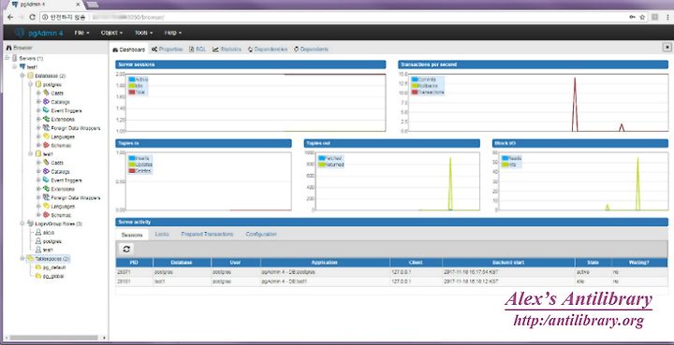Click the PID column header
This screenshot has height=345, width=674.
point(134,262)
